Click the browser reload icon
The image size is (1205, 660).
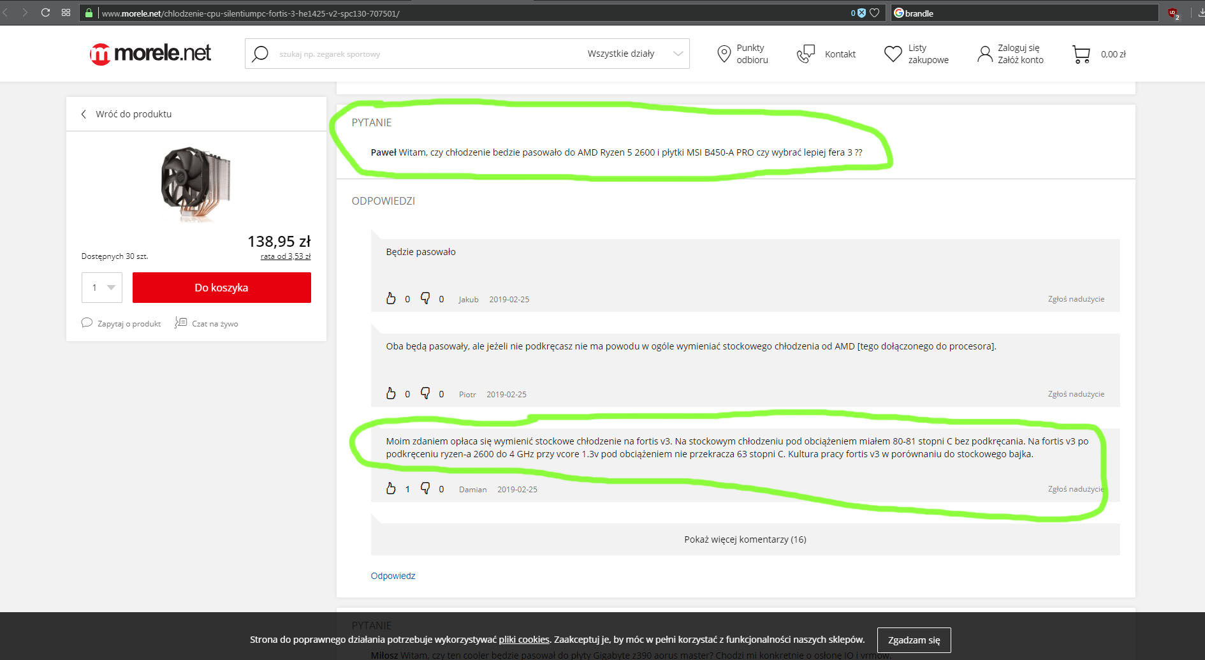pos(45,12)
